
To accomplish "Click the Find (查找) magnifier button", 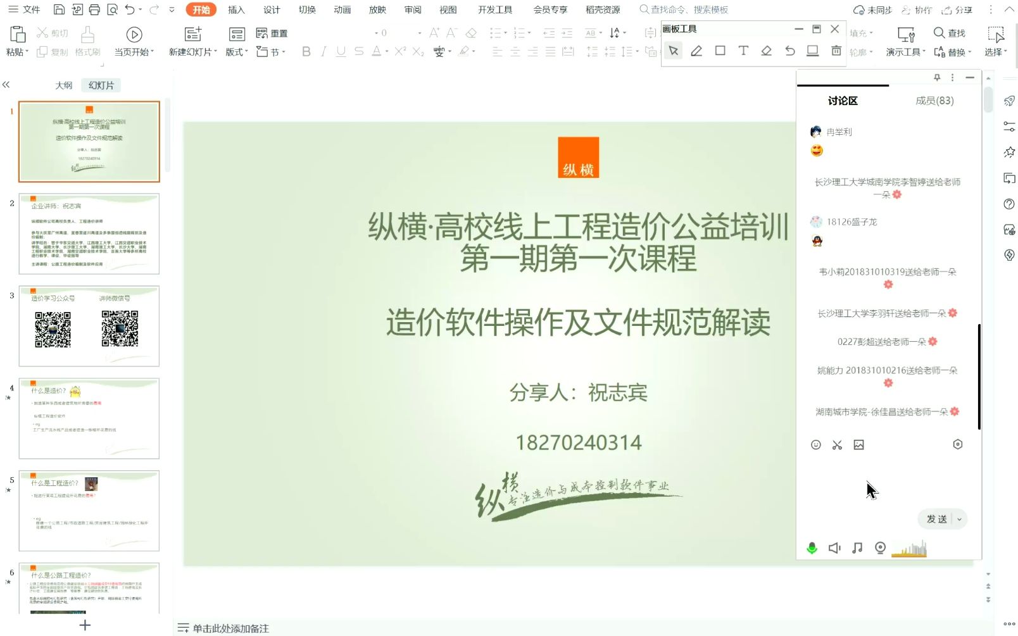I will point(949,33).
